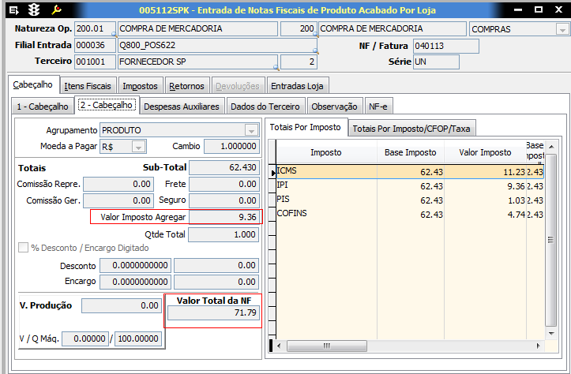Select the ICMS row in tax grid
Screen dimensions: 571x374
(x=410, y=172)
